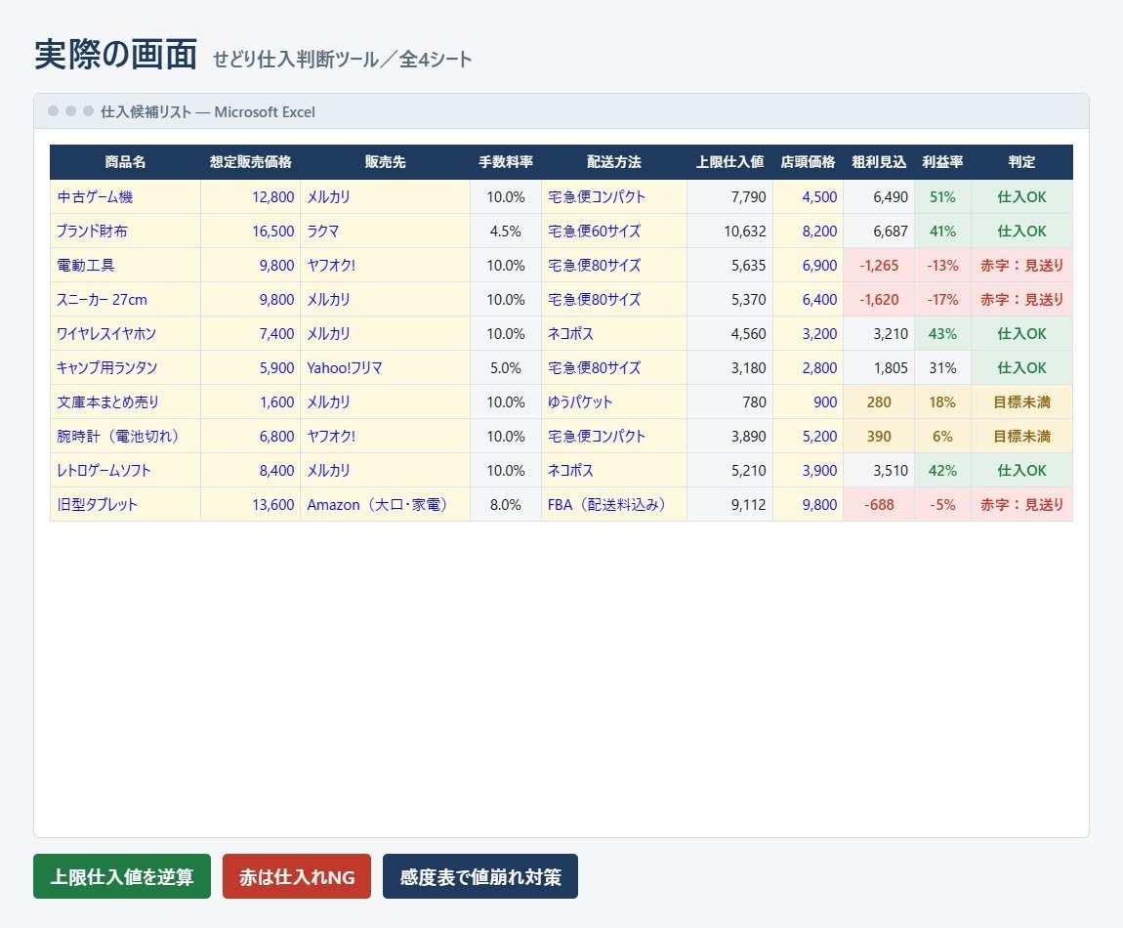Select the 利益率 column header
The width and height of the screenshot is (1123, 928).
pos(942,162)
